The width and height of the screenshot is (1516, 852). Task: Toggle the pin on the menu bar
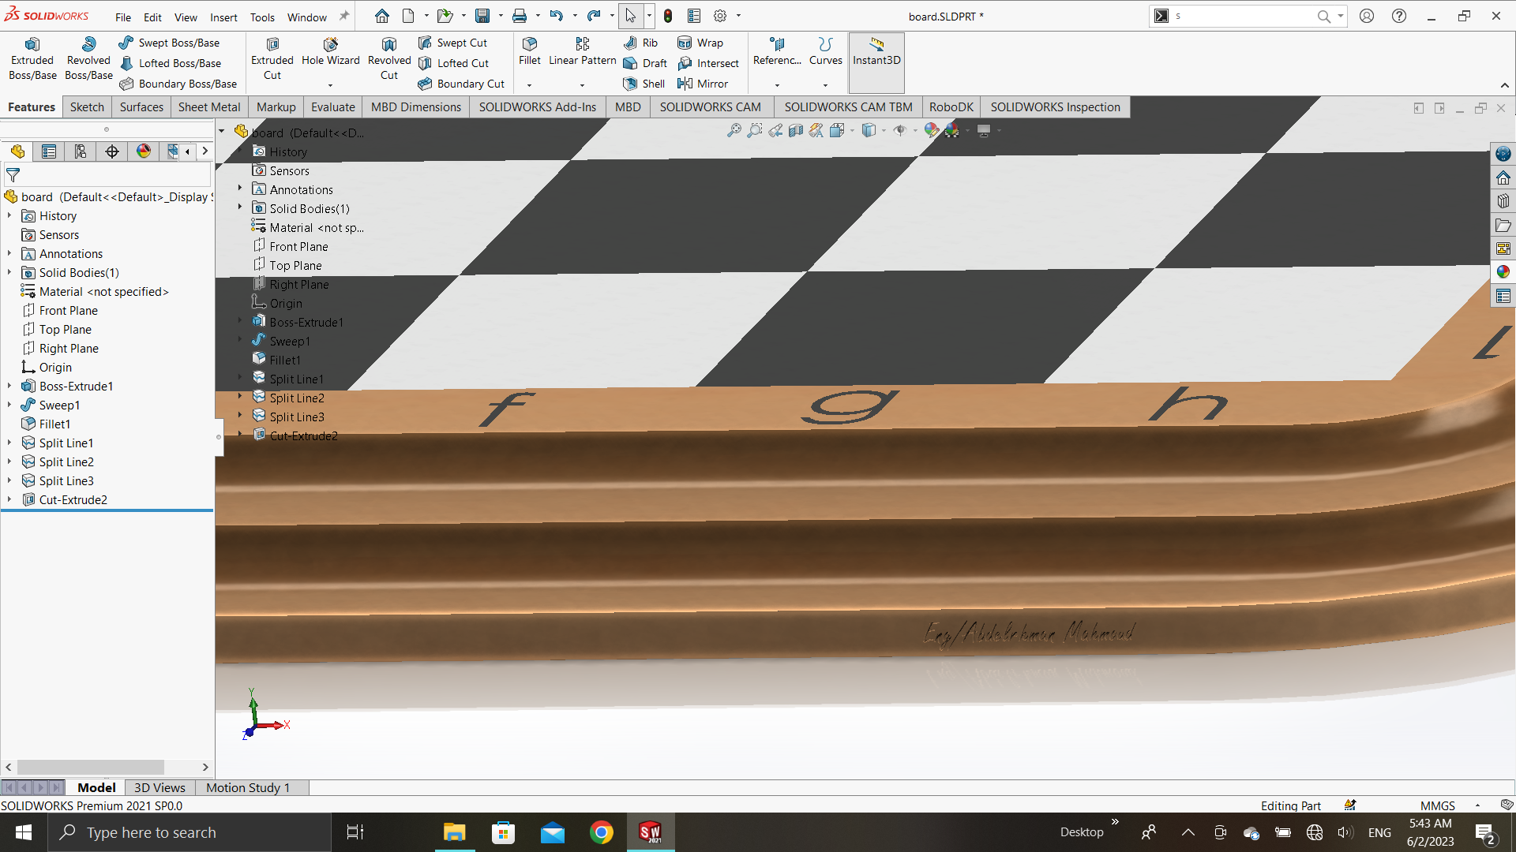point(344,17)
